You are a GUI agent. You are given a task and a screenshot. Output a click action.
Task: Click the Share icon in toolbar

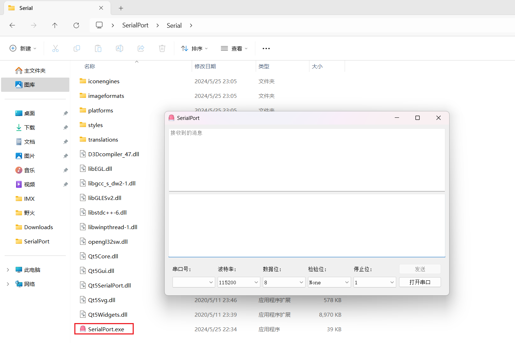(141, 48)
